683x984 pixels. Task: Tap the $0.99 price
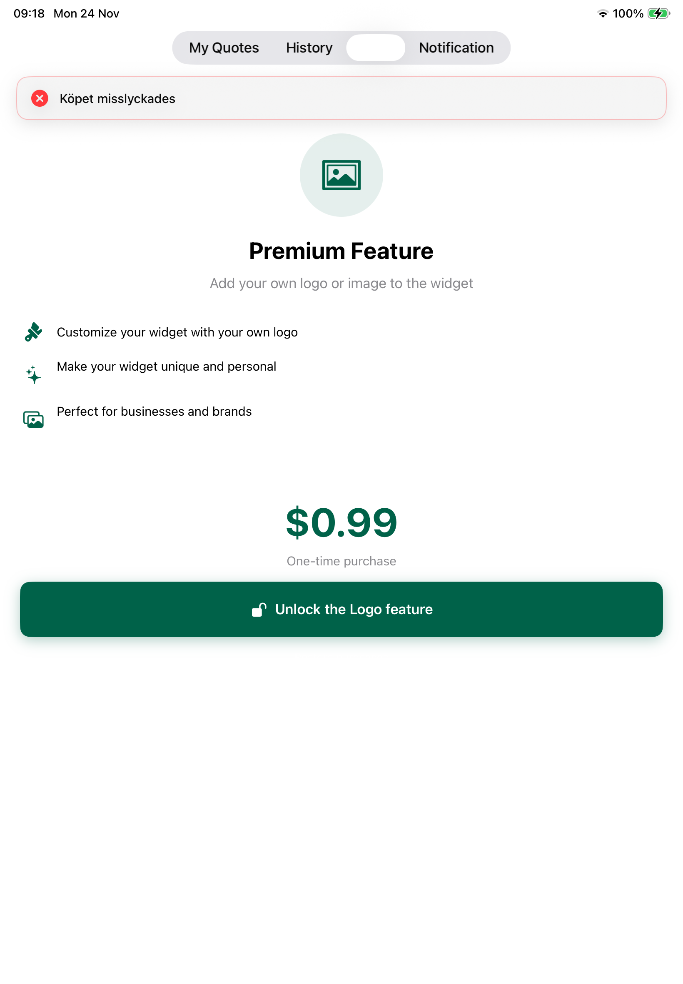[341, 522]
